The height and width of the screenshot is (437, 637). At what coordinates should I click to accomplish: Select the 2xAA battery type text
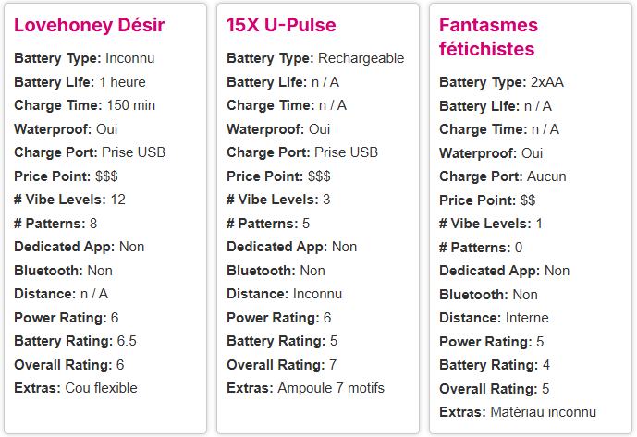546,82
